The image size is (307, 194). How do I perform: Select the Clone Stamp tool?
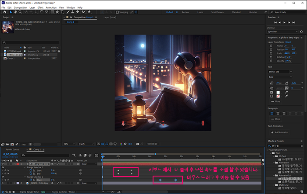point(72,12)
